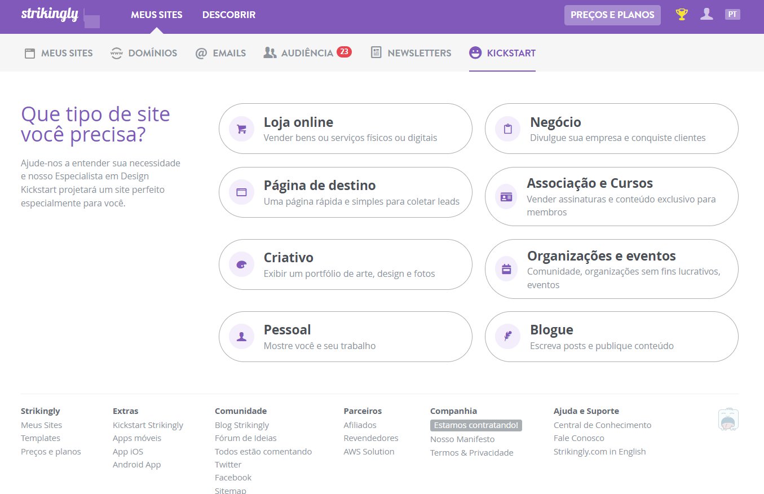Open the Apps móveis link

coord(137,438)
